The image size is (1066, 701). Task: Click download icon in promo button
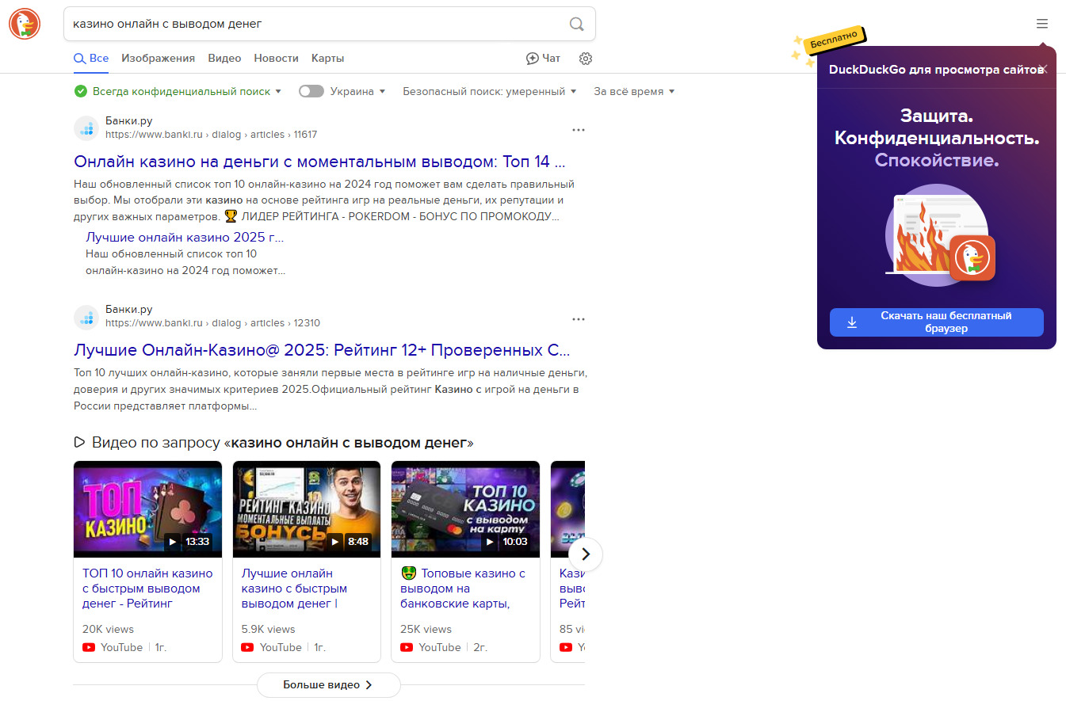click(852, 322)
